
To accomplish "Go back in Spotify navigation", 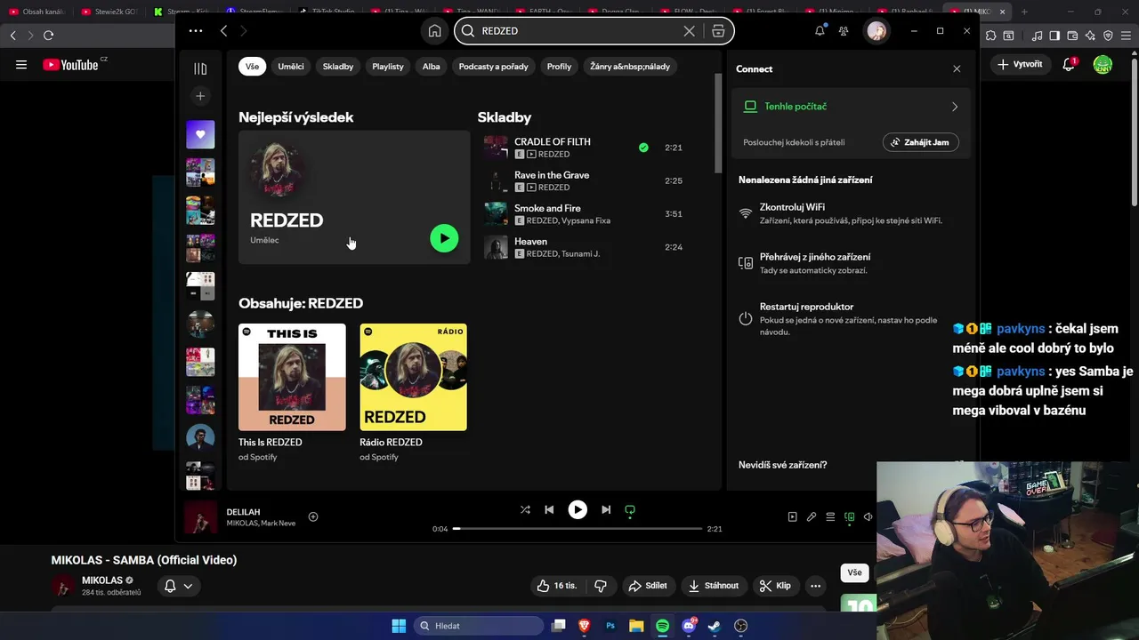I will (223, 31).
